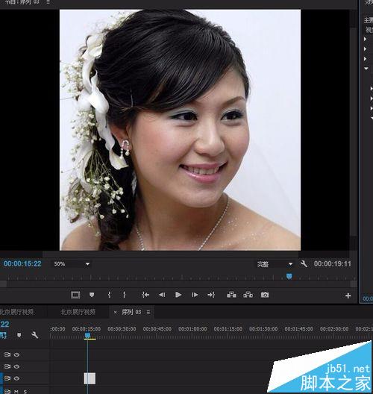Image resolution: width=373 pixels, height=394 pixels.
Task: Click the bride photo in program monitor
Action: 180,130
